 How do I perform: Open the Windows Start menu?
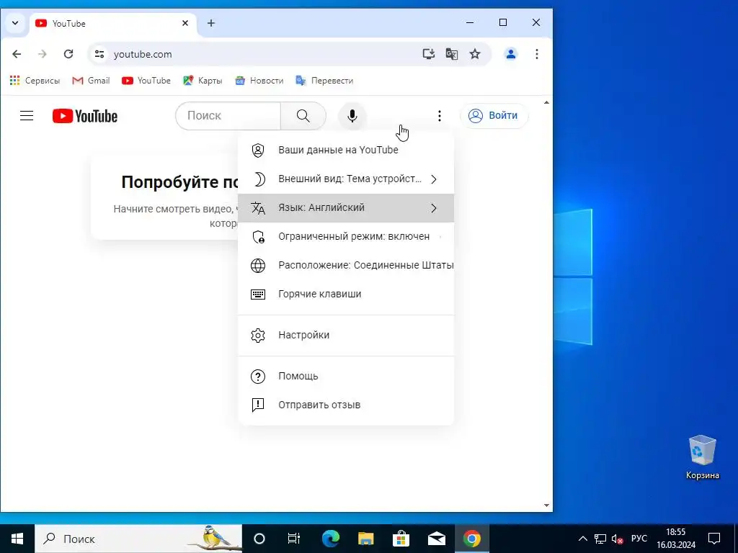(x=17, y=539)
